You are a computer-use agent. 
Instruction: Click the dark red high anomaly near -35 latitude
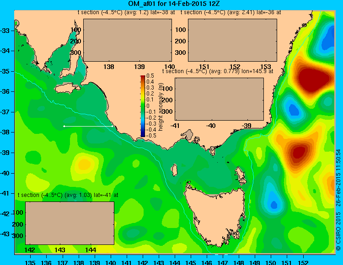point(313,79)
